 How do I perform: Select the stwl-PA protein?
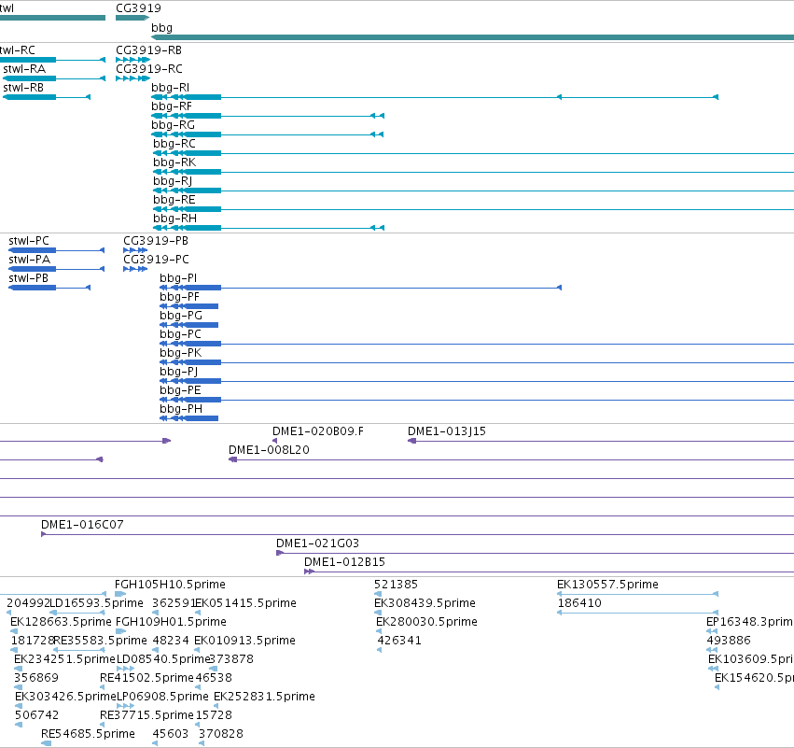pyautogui.click(x=57, y=269)
